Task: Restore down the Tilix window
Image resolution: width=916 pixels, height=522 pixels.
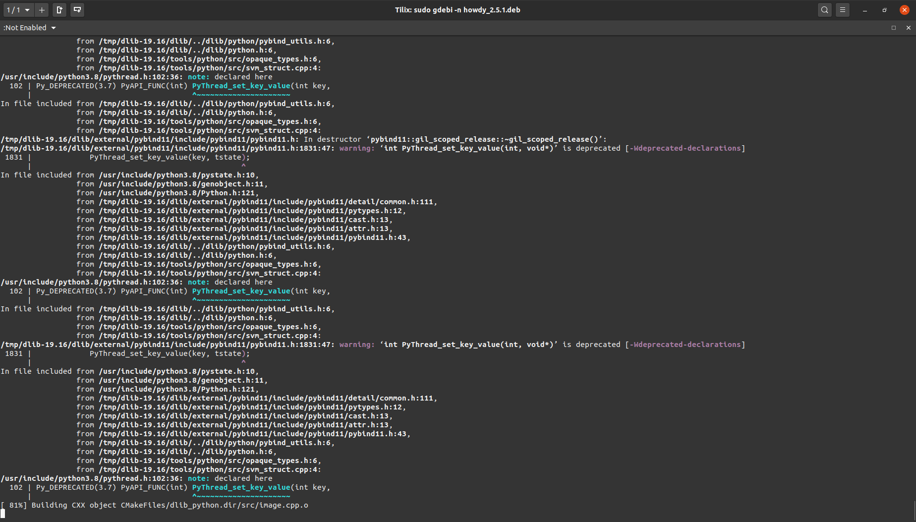Action: coord(885,10)
